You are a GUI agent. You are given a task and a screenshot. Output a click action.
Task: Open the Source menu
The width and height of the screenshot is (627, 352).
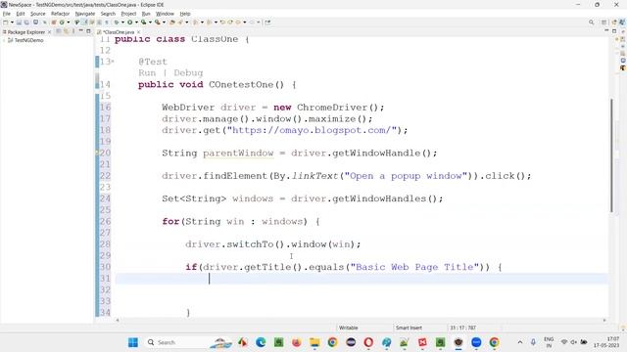[38, 14]
